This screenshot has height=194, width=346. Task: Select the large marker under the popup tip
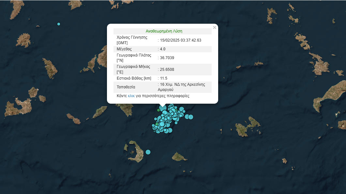(163, 108)
